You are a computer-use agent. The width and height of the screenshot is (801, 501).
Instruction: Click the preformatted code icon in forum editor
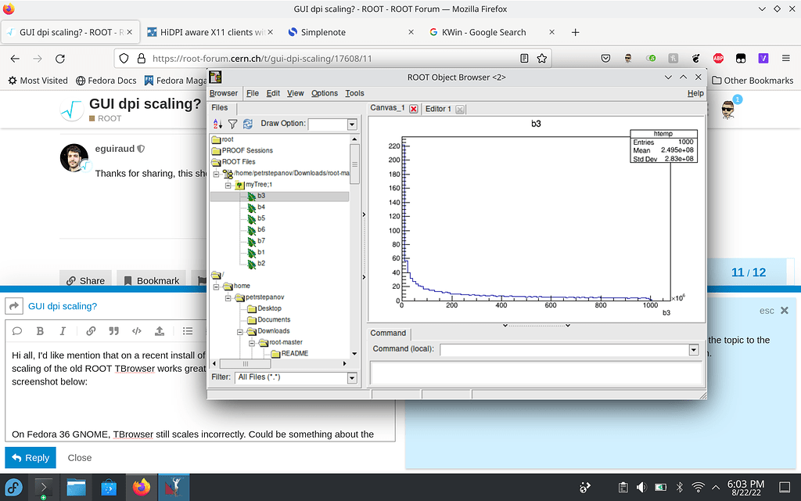(x=136, y=331)
